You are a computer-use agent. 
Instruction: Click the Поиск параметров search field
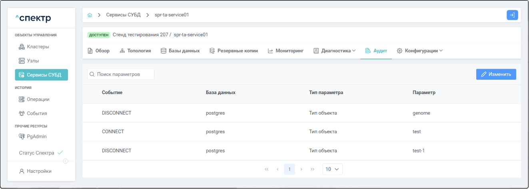point(121,74)
